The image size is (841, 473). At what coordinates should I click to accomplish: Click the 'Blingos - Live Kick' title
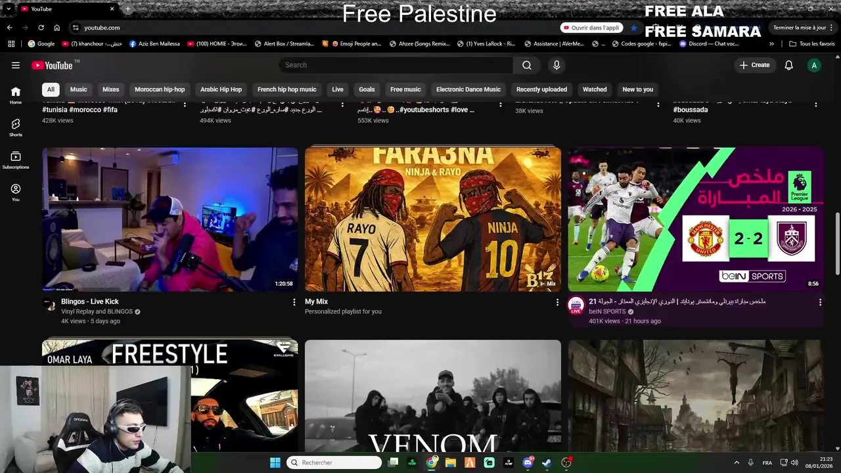tap(90, 302)
